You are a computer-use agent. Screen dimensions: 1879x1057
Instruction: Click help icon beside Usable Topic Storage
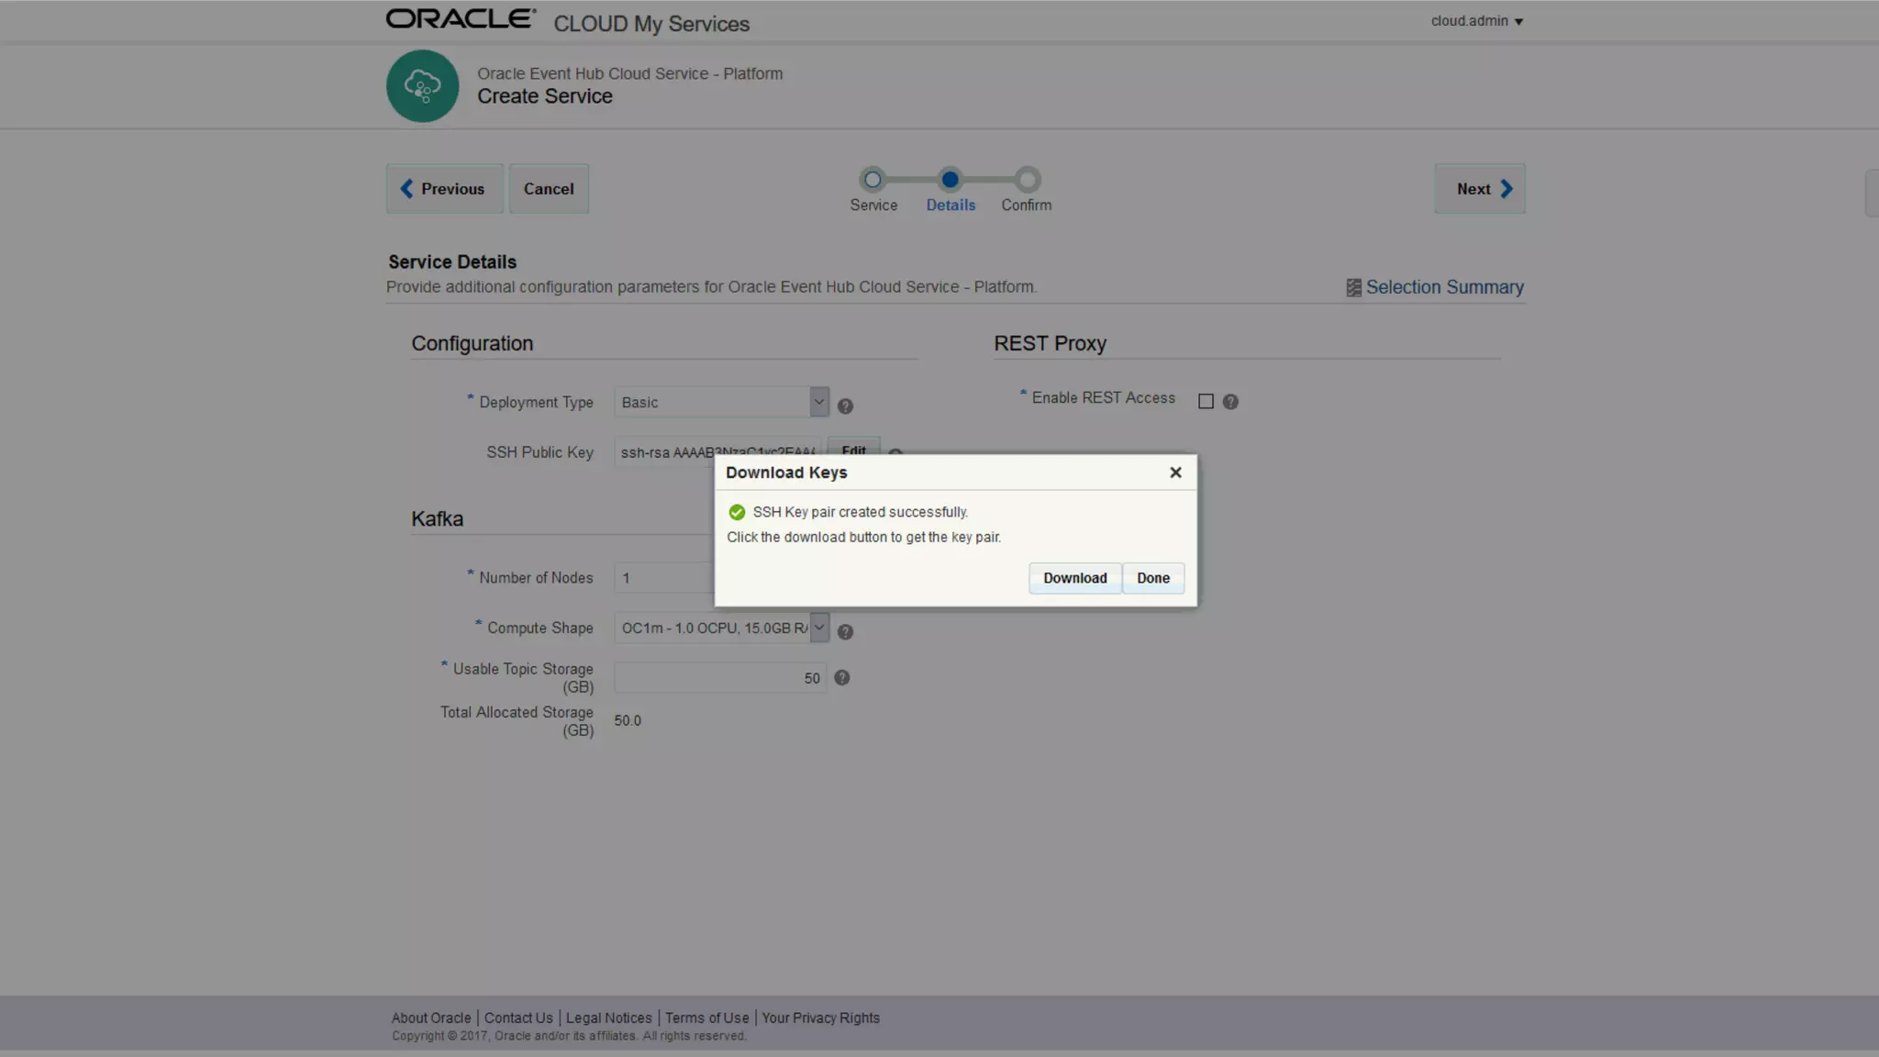tap(841, 678)
